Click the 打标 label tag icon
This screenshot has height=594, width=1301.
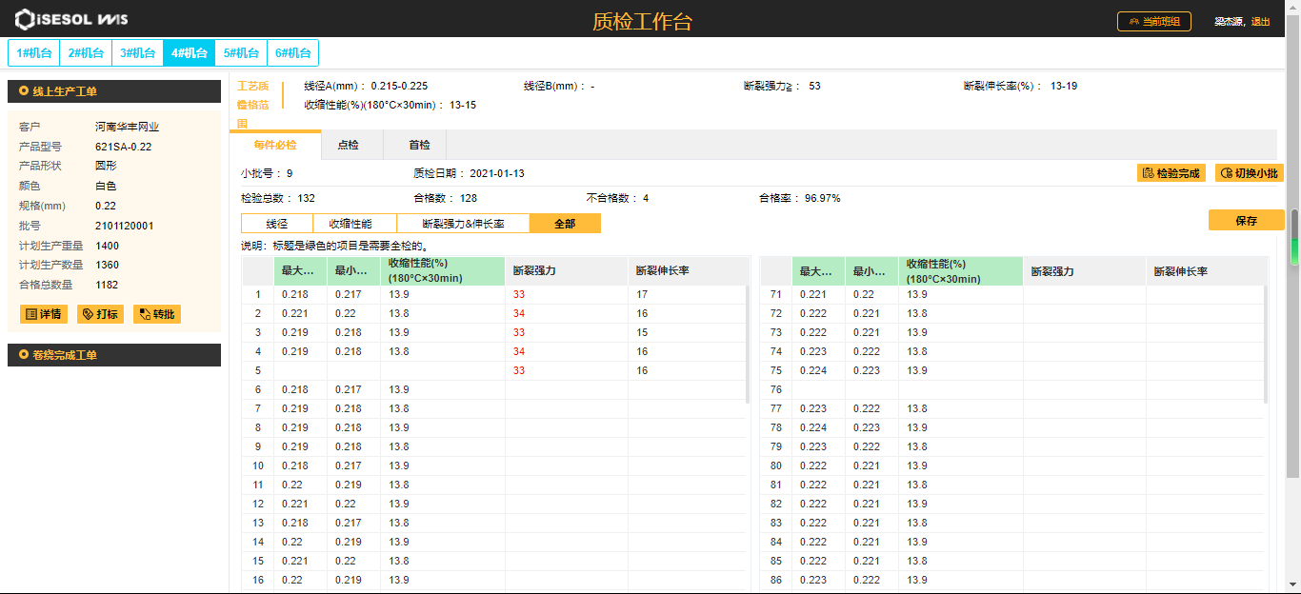[100, 314]
